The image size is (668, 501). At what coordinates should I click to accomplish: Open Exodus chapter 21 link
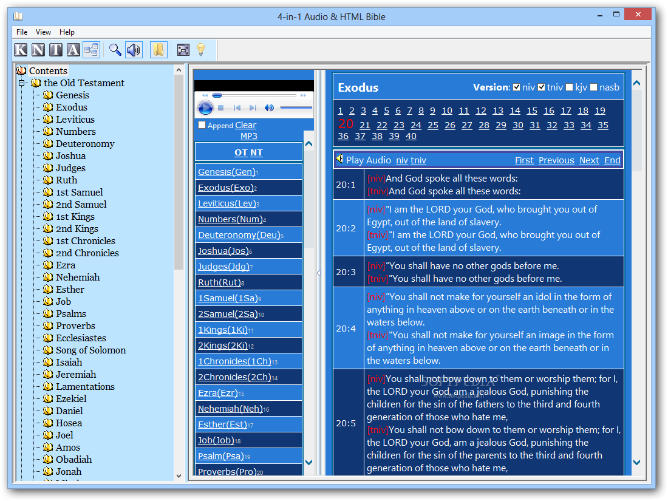pyautogui.click(x=365, y=125)
